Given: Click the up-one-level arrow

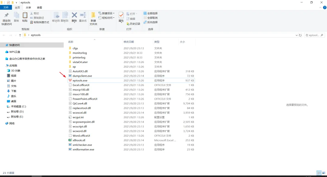Looking at the screenshot, I should [20, 35].
